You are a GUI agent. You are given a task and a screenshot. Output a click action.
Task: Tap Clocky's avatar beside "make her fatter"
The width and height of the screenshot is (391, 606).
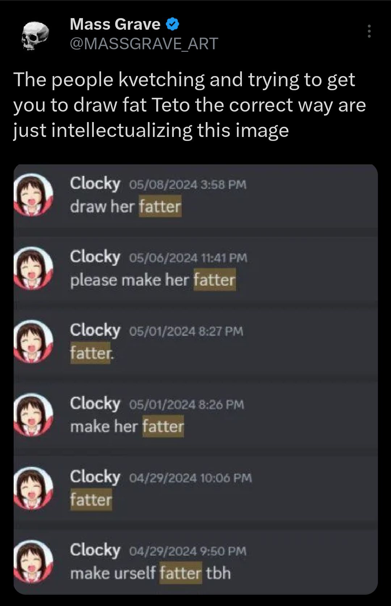click(x=33, y=415)
